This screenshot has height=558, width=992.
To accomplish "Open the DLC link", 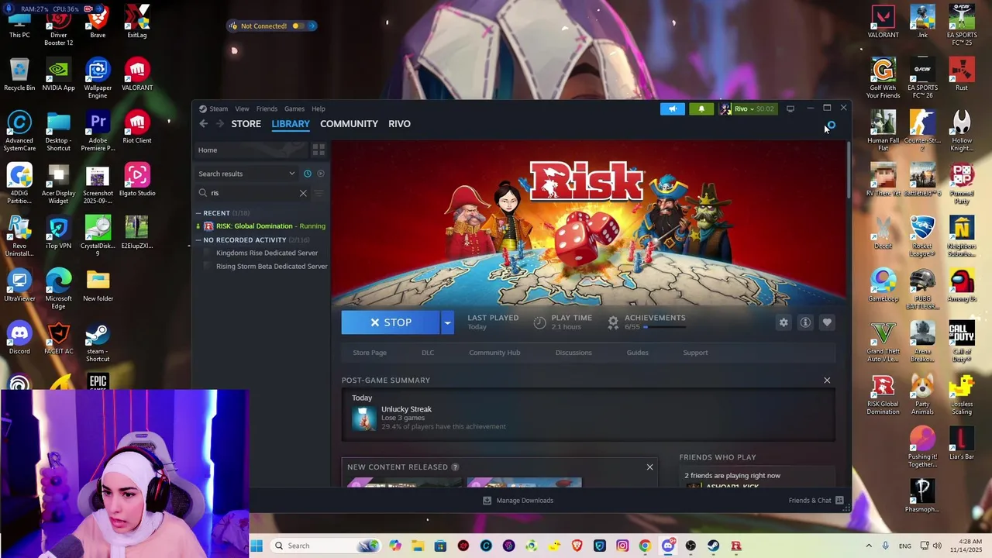I will (x=428, y=353).
